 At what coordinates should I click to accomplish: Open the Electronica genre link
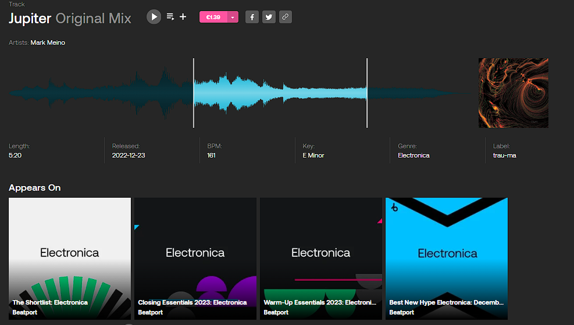coord(413,156)
